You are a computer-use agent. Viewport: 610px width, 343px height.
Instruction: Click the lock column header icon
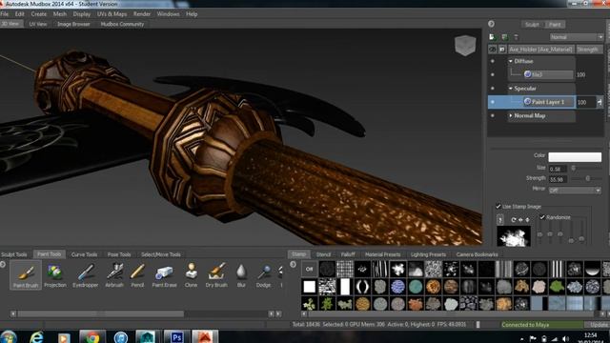pyautogui.click(x=502, y=50)
